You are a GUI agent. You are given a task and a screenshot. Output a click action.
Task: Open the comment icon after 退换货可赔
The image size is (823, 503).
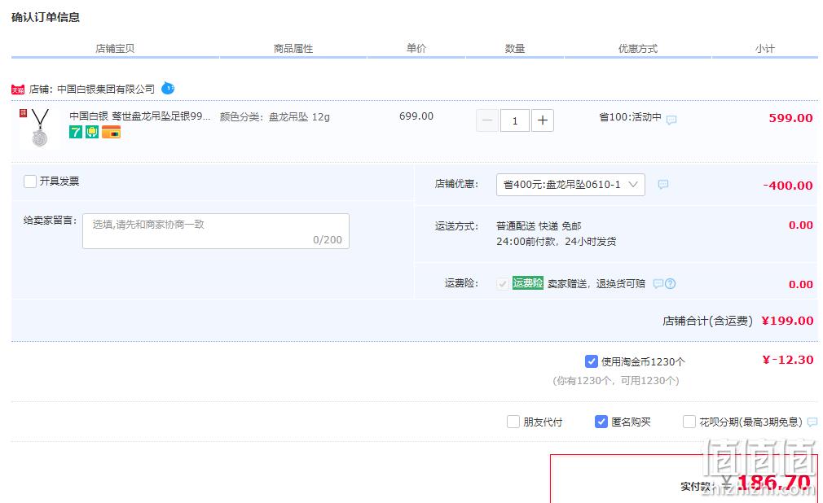pos(658,284)
